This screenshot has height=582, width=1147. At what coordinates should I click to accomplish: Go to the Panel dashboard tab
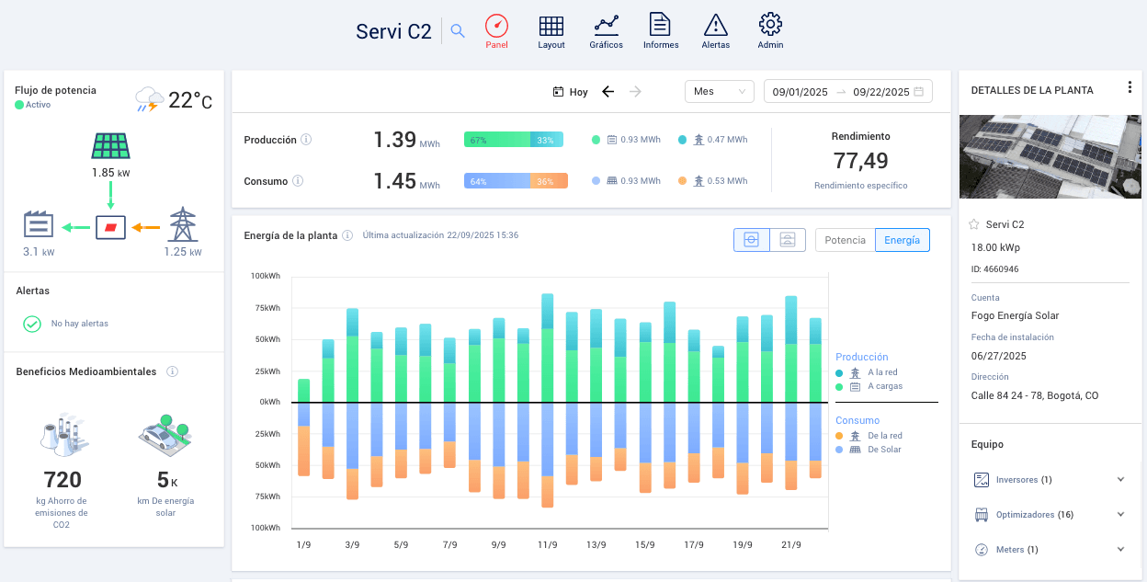coord(496,31)
